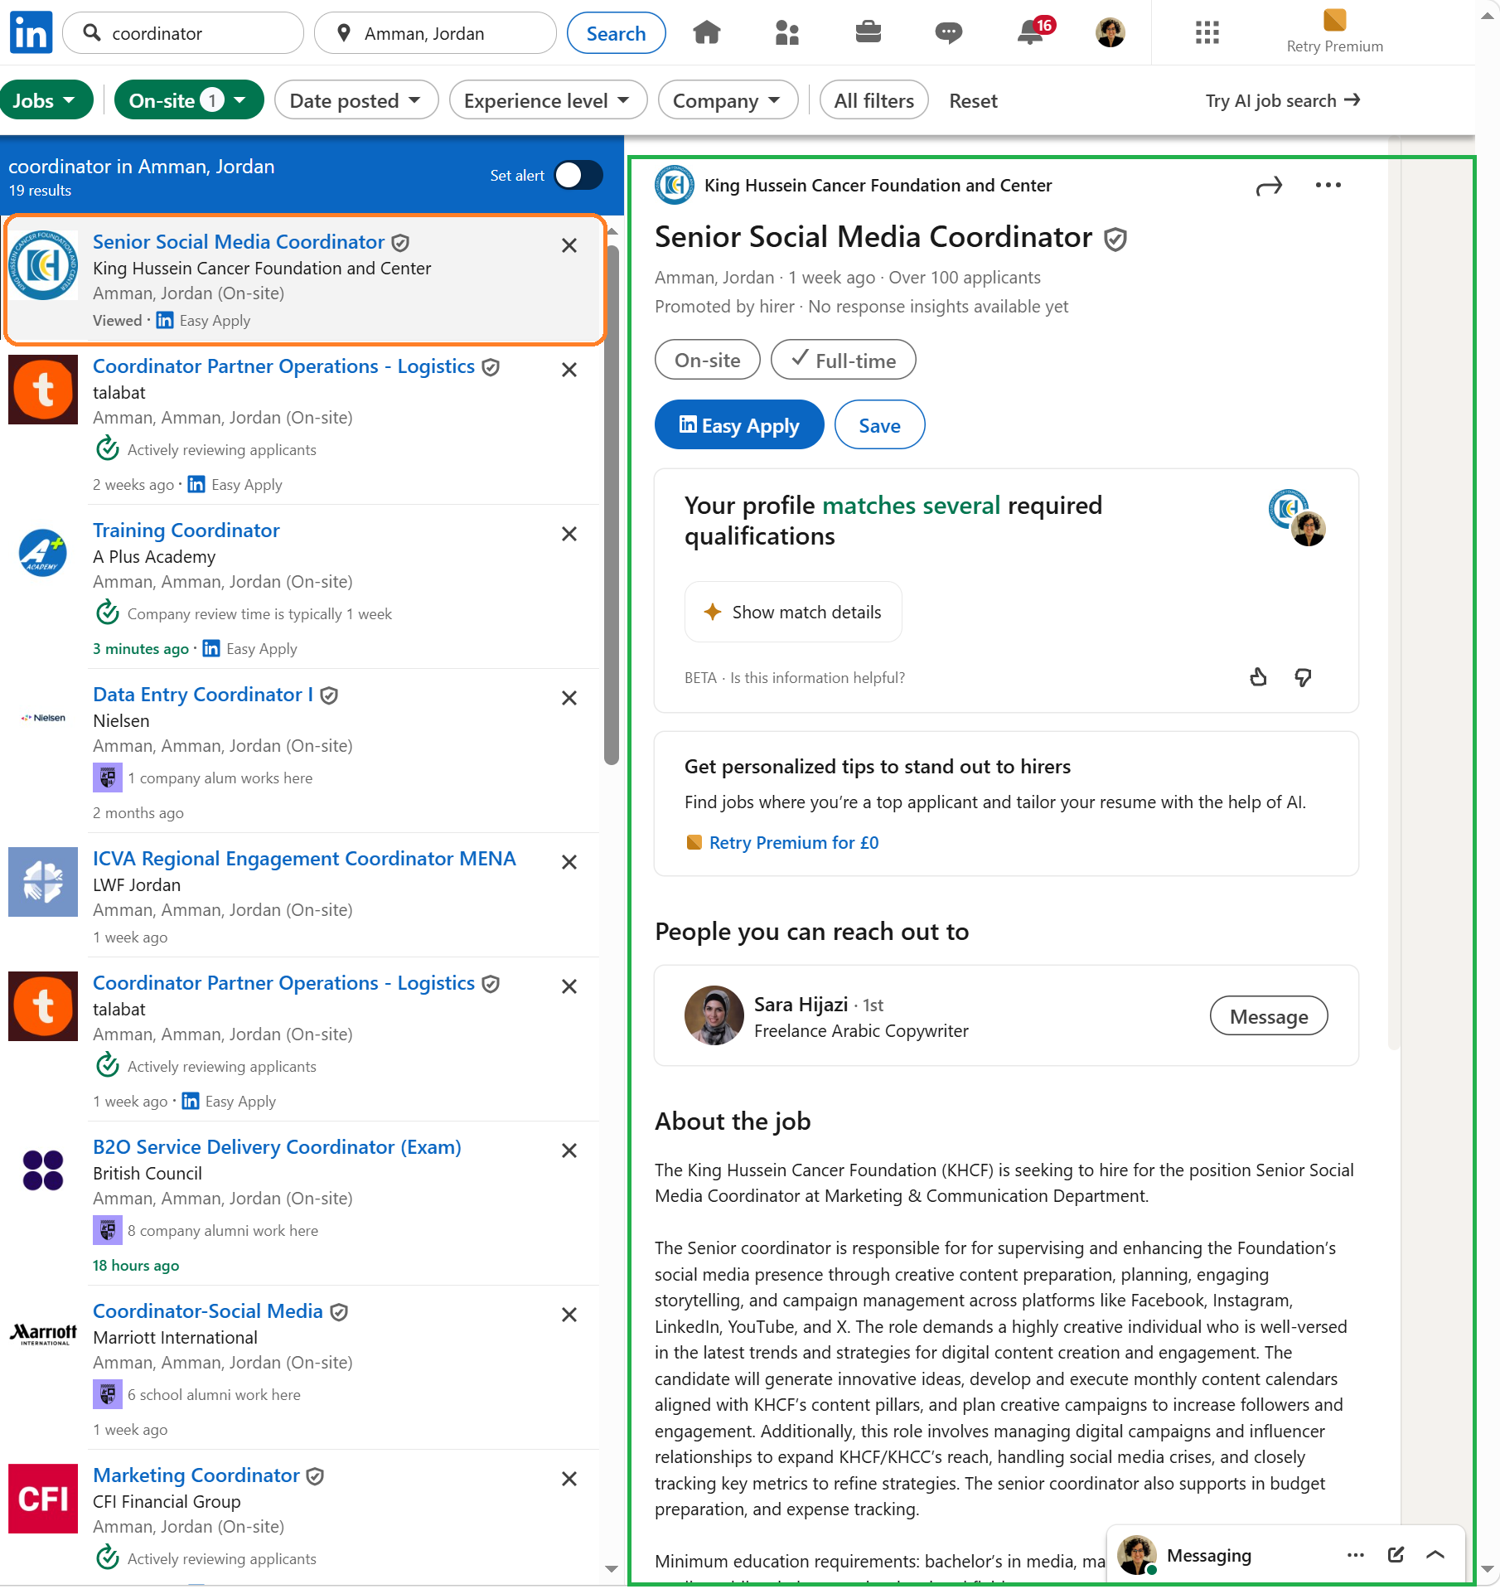
Task: Click Sara Hijazi's profile photo
Action: [714, 1015]
